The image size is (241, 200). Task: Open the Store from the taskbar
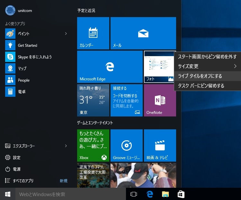click(181, 194)
